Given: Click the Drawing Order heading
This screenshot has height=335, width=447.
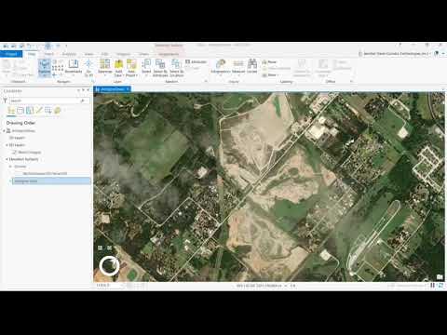Looking at the screenshot, I should pos(20,123).
